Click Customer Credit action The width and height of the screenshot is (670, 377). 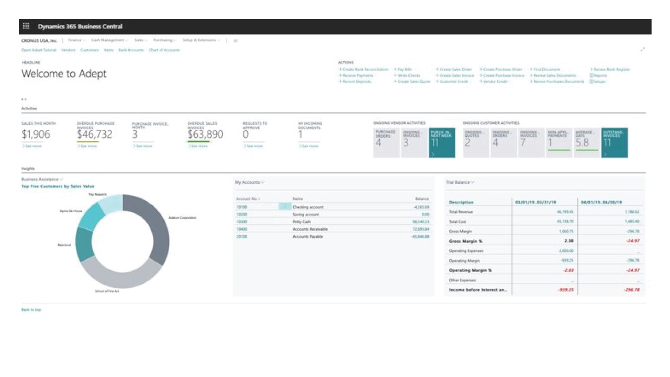click(452, 82)
